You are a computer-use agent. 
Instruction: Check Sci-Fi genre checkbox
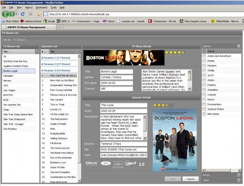(204, 75)
